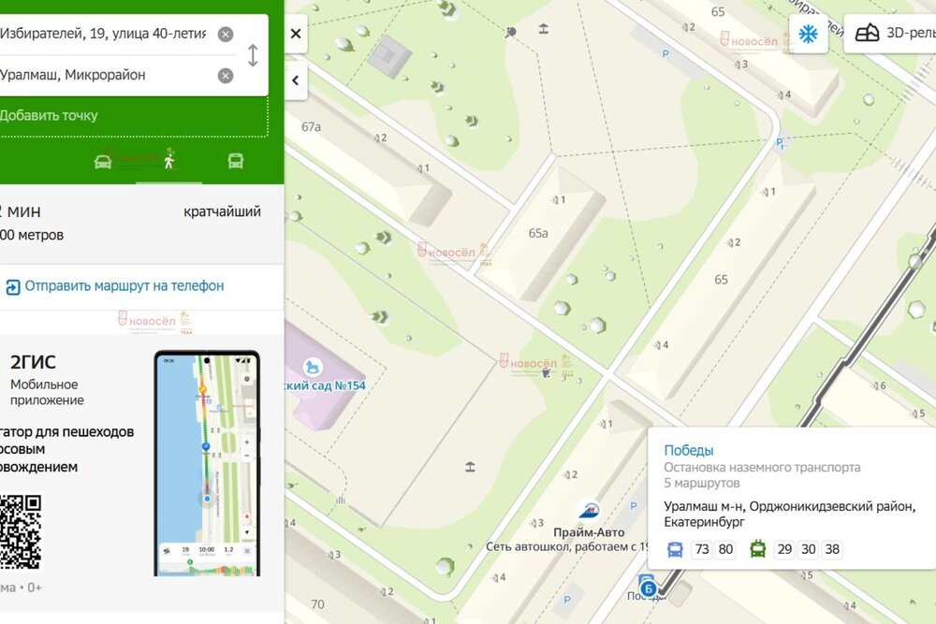Click building 65а on the map

pyautogui.click(x=538, y=233)
